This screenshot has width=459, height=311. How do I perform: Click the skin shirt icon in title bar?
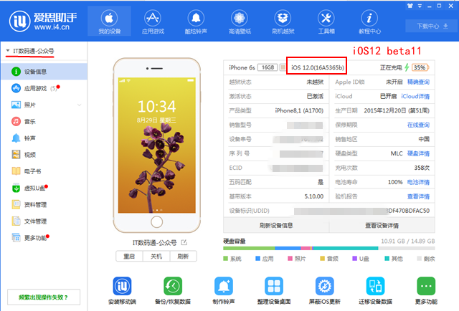point(410,6)
